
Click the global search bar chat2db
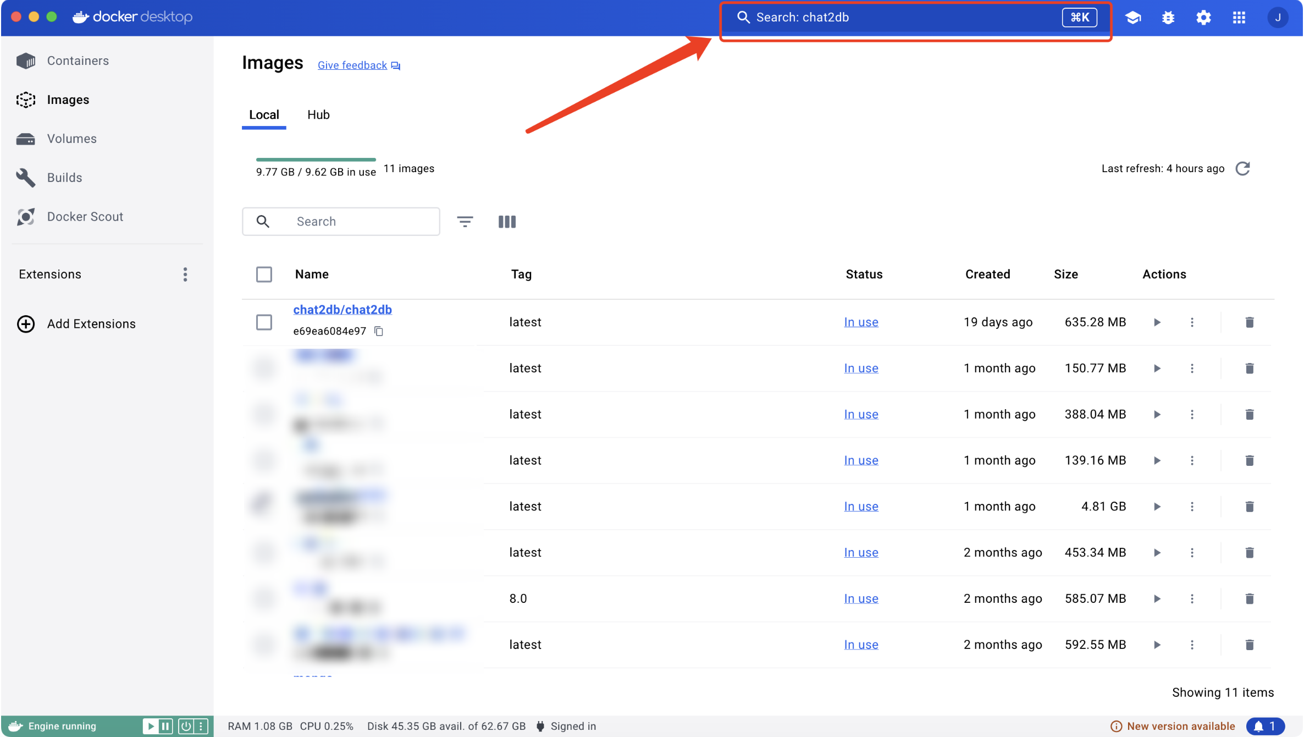916,18
